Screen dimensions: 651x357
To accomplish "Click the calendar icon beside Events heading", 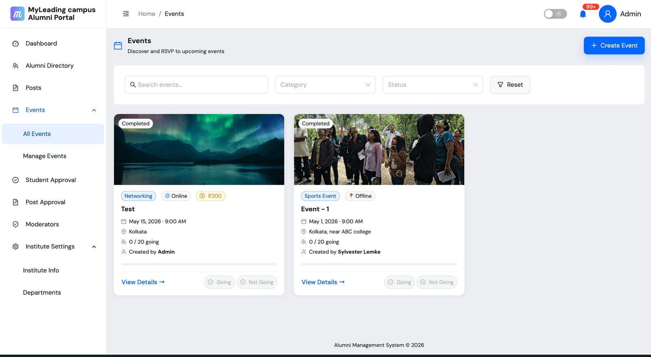I will (118, 46).
